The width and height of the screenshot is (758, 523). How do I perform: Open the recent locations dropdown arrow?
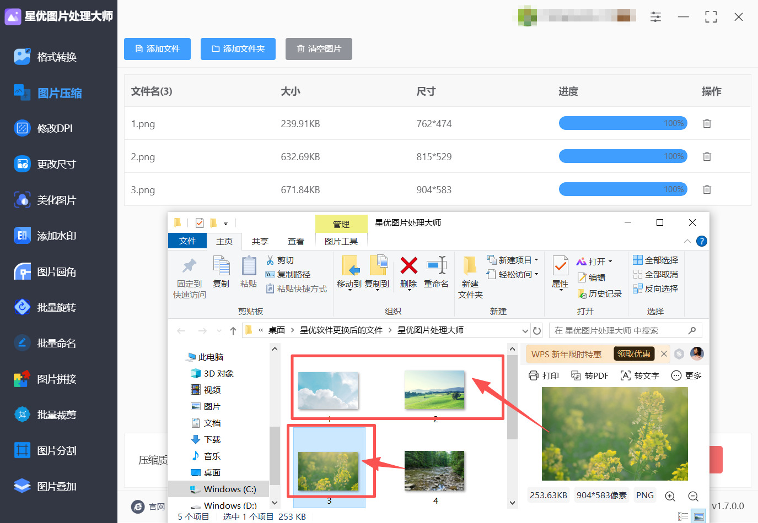click(x=219, y=331)
